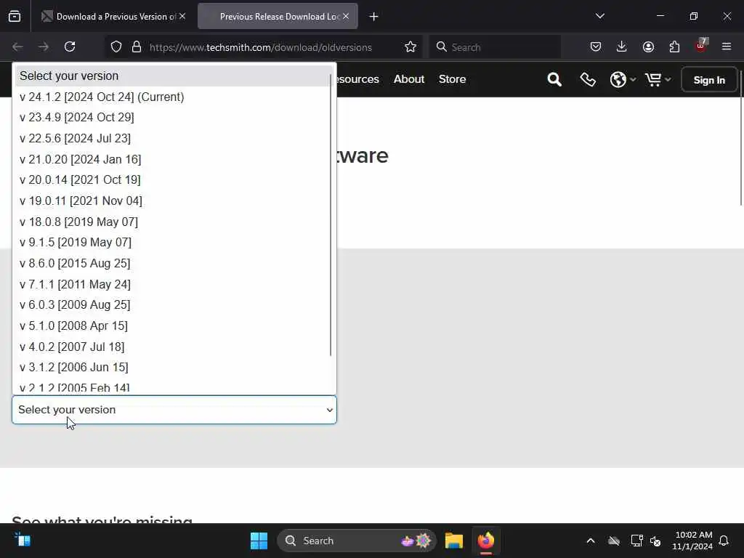Open a new browser tab

point(374,17)
